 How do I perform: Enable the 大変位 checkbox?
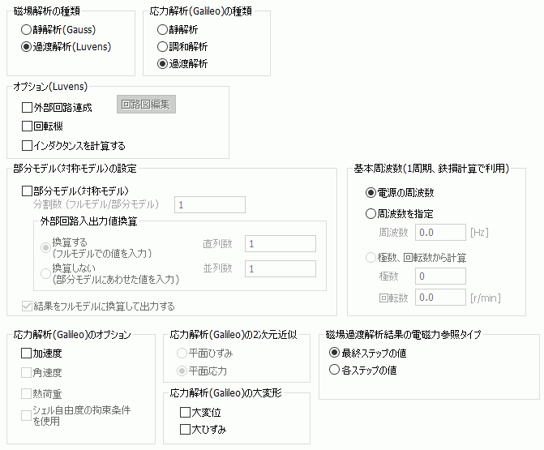184,412
